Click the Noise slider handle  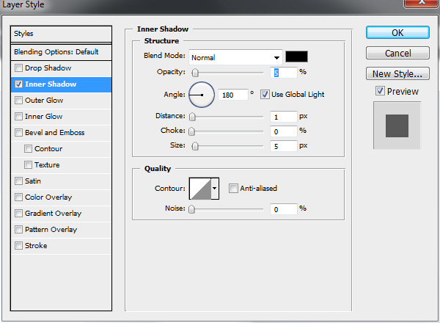[191, 209]
